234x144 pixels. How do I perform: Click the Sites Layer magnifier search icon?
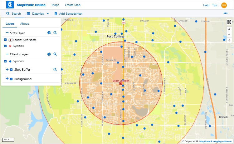coord(55,33)
